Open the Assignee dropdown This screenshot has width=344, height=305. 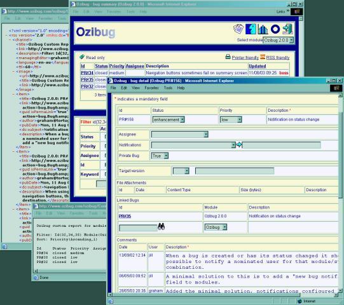point(179,134)
